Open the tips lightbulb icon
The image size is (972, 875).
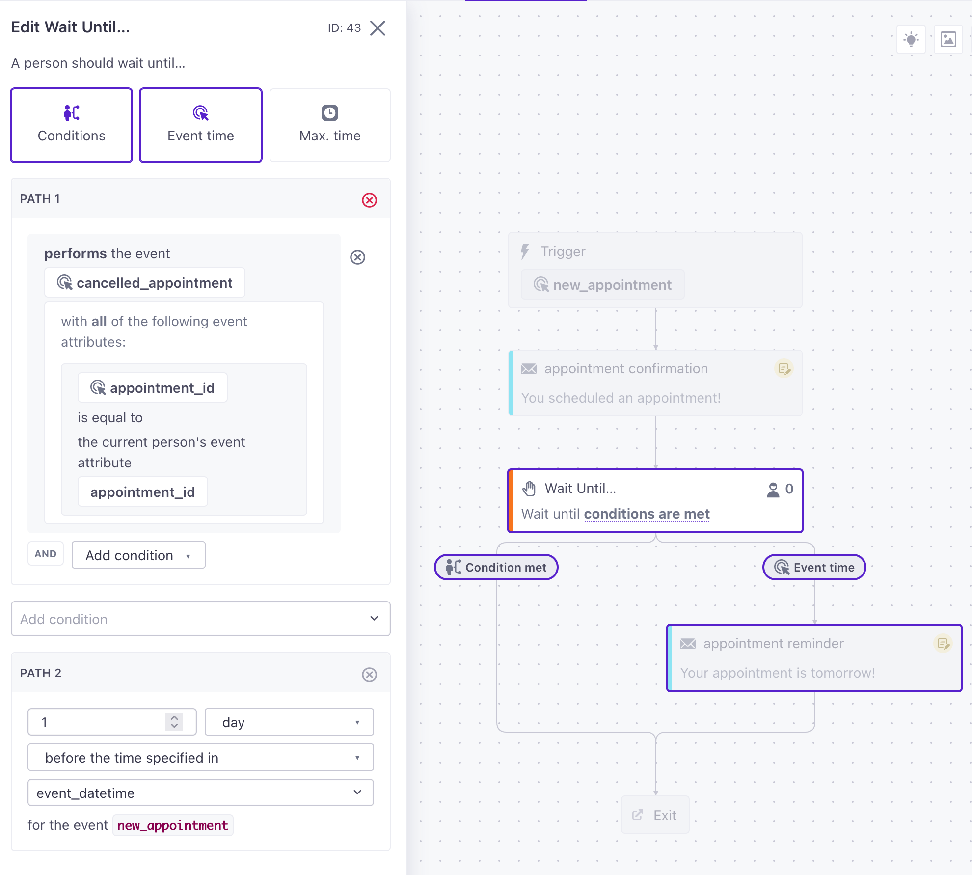click(x=911, y=39)
